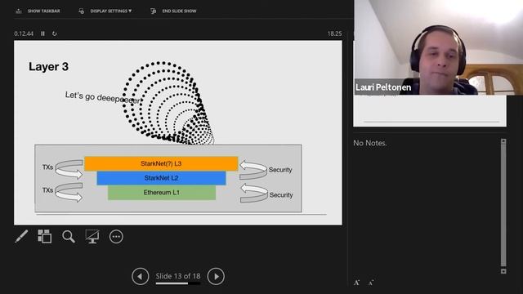Click the No Notes text area

click(x=370, y=143)
